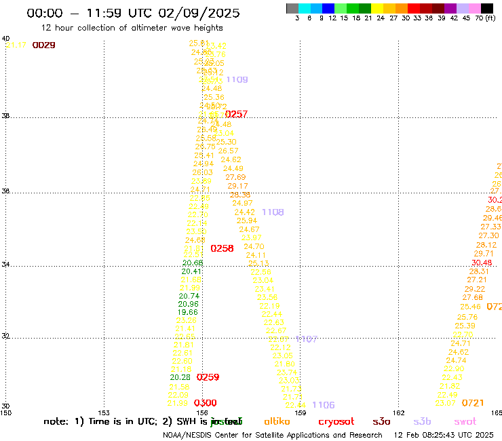Click the wave height value '22.90'

[454, 368]
